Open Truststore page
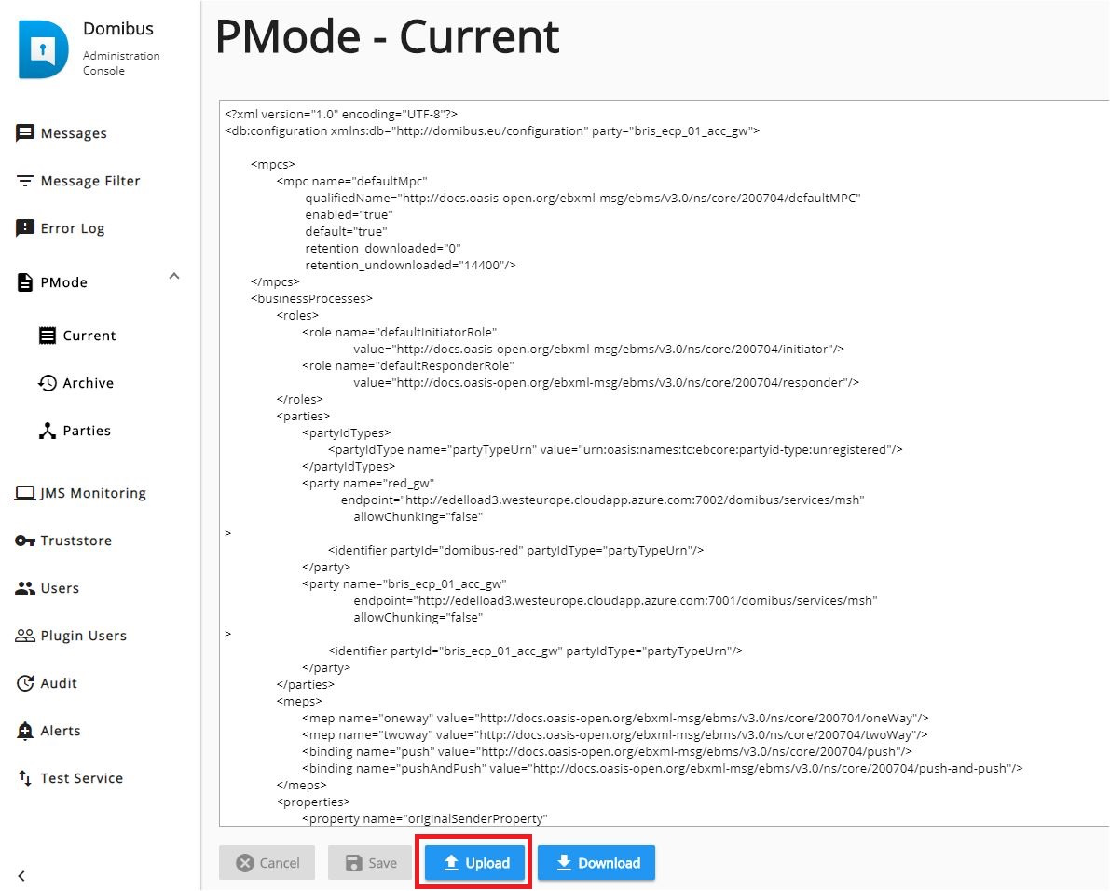Image resolution: width=1110 pixels, height=891 pixels. [75, 541]
